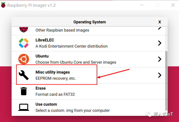The image size is (179, 122).
Task: Click the orange Ubuntu logo
Action: point(24,59)
